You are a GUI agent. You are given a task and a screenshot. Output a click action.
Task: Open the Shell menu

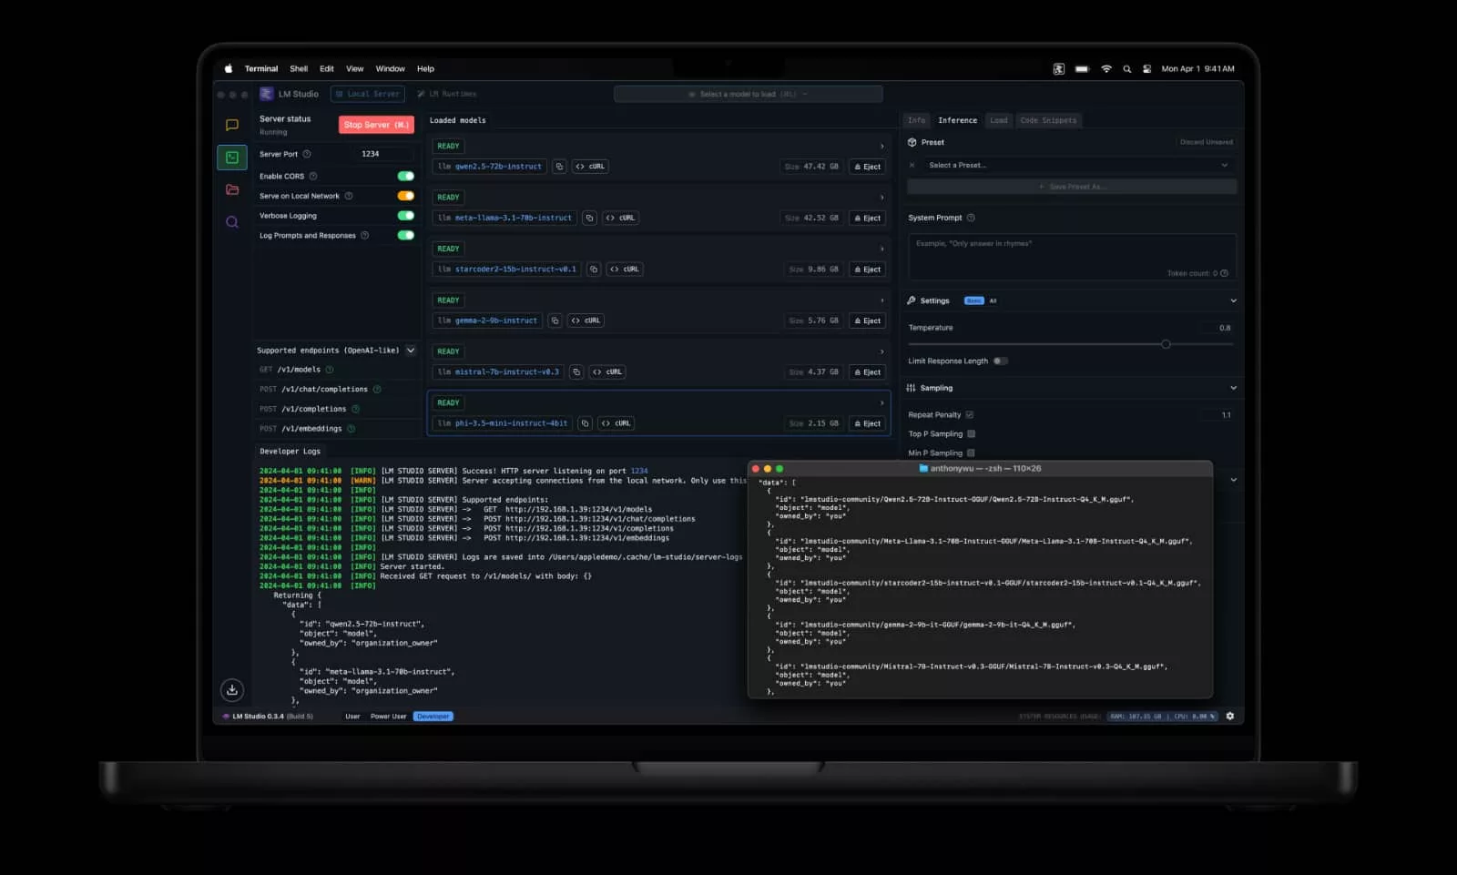tap(299, 69)
